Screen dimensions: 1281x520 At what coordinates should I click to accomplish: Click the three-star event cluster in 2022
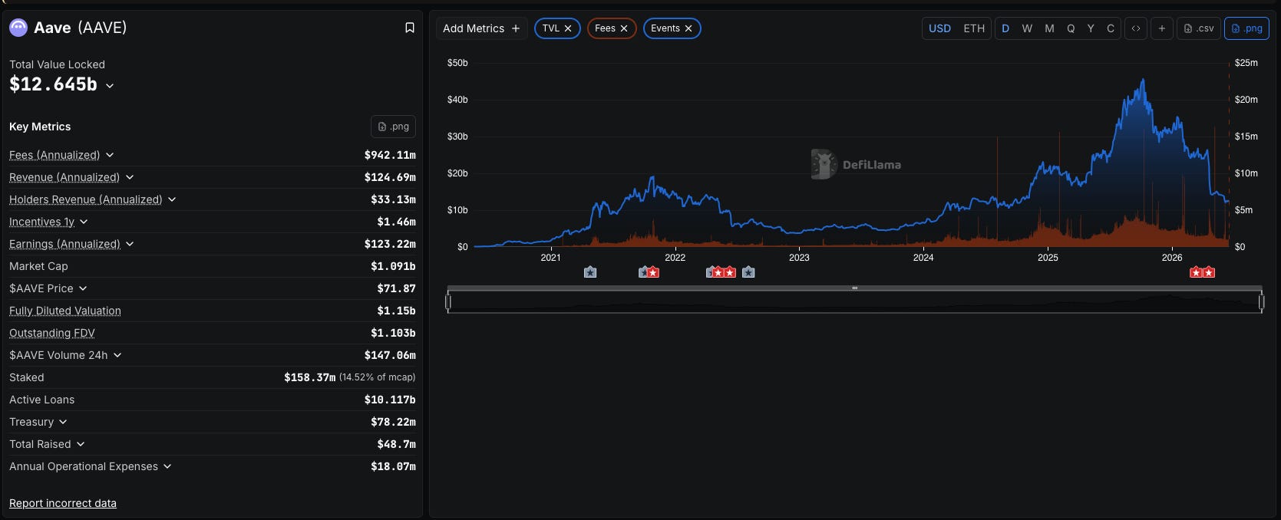pyautogui.click(x=721, y=272)
